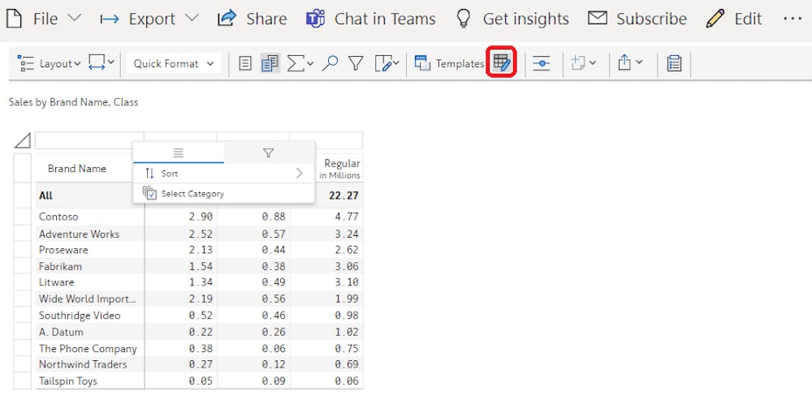Screen dimensions: 812x417
Task: Click the clipboard report icon
Action: [x=674, y=63]
